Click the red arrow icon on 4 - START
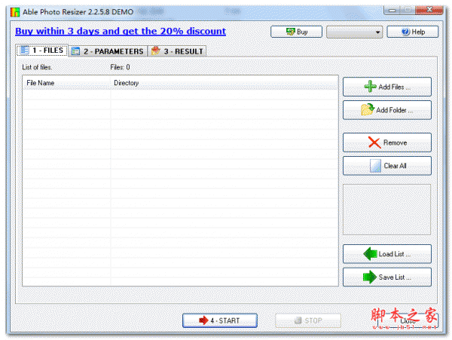Screen dimensions: 452x340 (x=203, y=320)
